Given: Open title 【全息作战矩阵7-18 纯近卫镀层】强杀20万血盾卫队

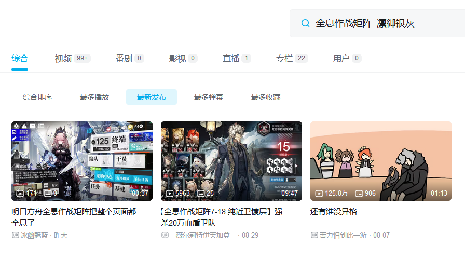Looking at the screenshot, I should click(x=222, y=217).
